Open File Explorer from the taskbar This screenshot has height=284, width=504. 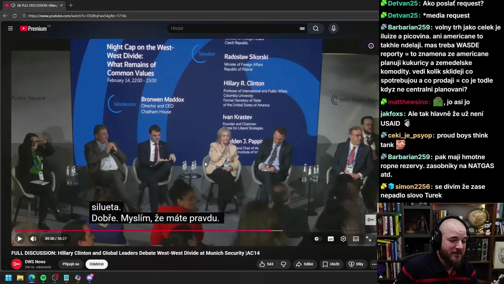pos(20,278)
